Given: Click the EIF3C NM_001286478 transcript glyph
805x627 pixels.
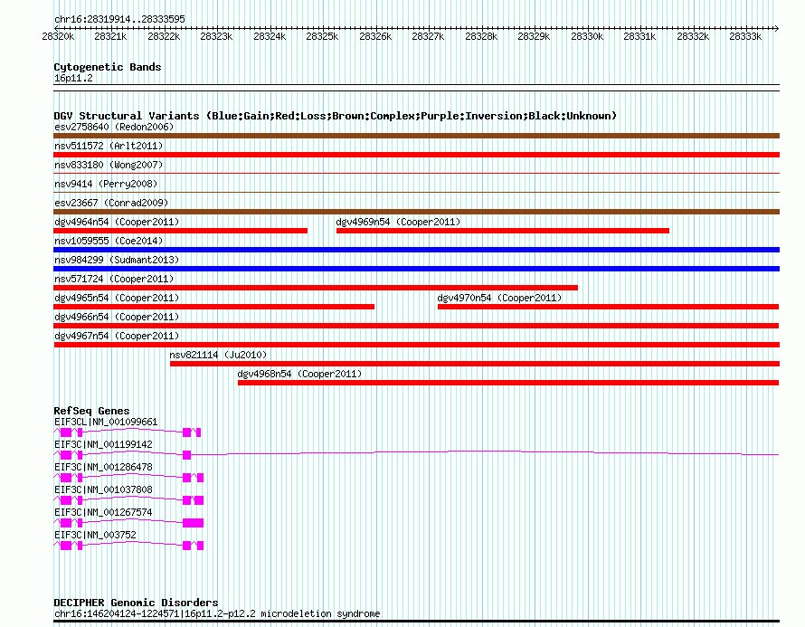Looking at the screenshot, I should (x=128, y=478).
